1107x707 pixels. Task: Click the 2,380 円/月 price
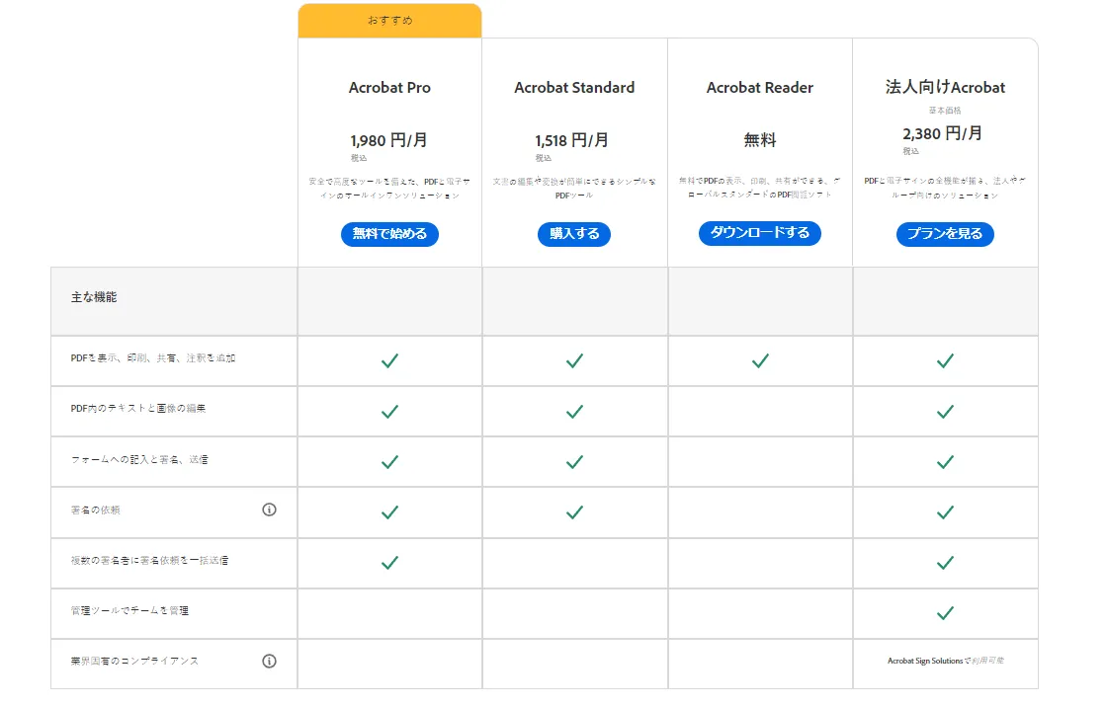click(943, 133)
